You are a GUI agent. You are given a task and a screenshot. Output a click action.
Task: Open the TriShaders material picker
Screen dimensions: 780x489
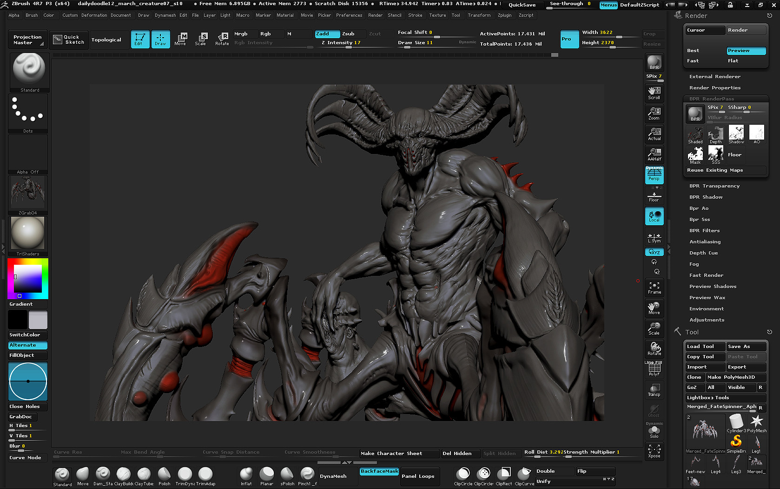(x=28, y=236)
